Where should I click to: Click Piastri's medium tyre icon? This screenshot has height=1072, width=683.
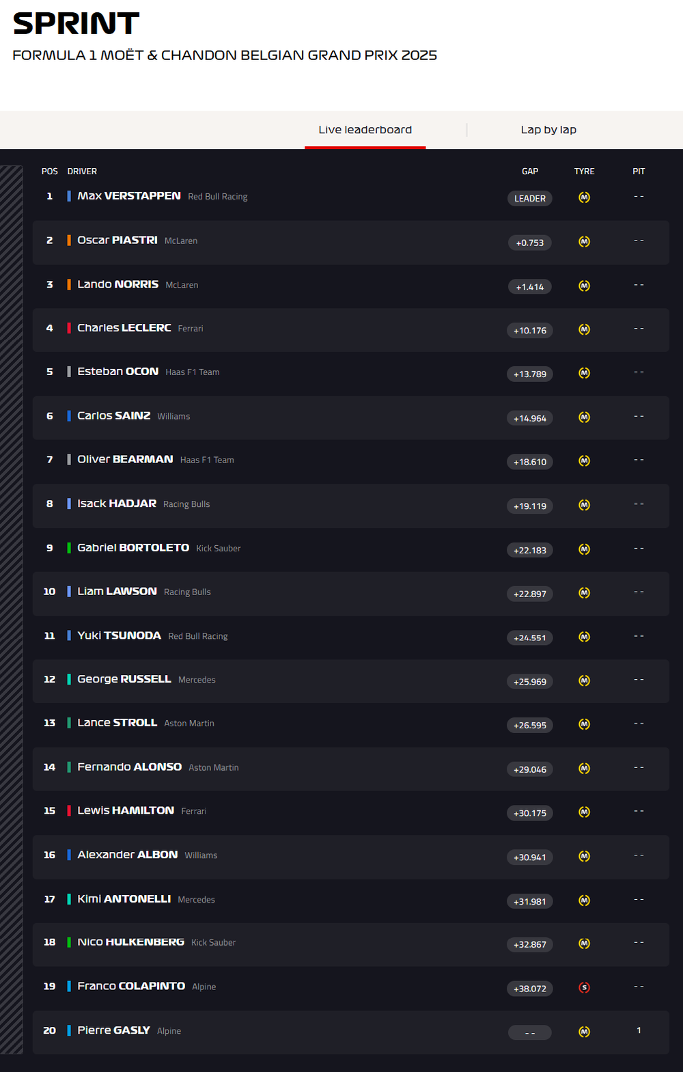click(x=584, y=242)
